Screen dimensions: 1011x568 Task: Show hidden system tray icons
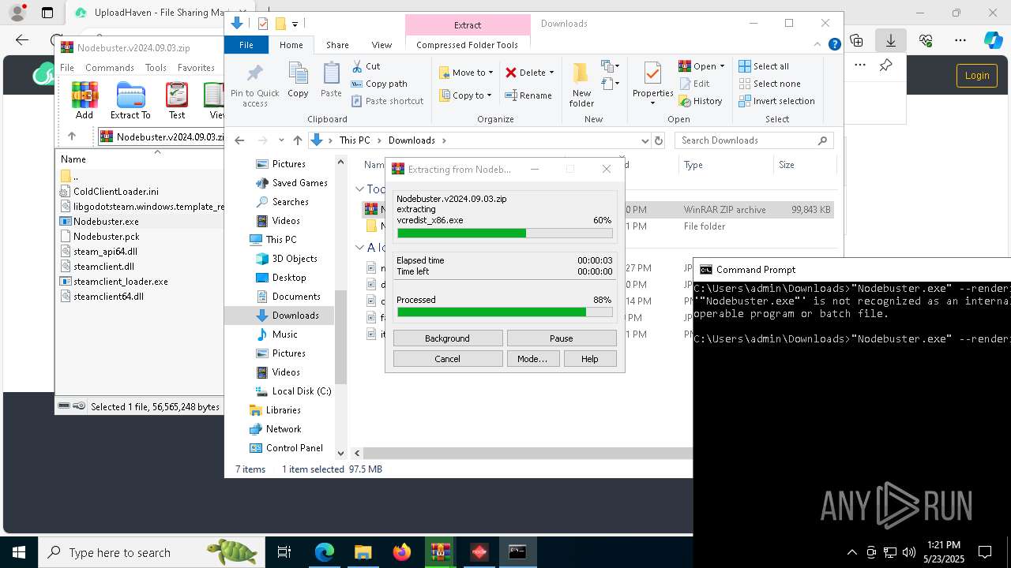pos(851,552)
